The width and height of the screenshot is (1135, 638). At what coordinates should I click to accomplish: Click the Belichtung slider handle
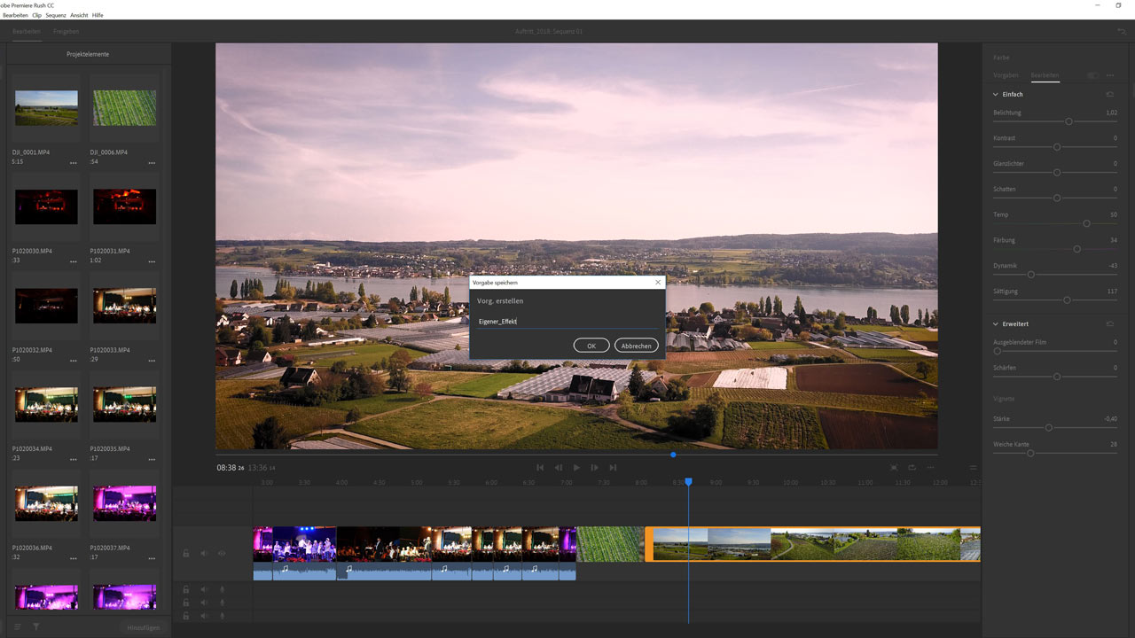pos(1068,121)
